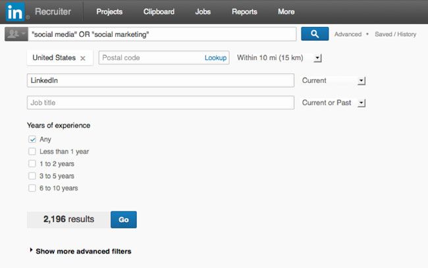Go to the Clipboard tab
The image size is (428, 268).
(x=159, y=12)
